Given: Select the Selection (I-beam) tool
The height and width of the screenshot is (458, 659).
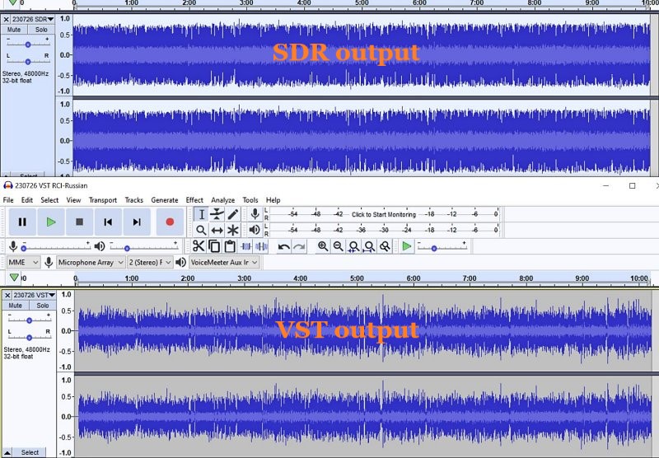Looking at the screenshot, I should 201,214.
